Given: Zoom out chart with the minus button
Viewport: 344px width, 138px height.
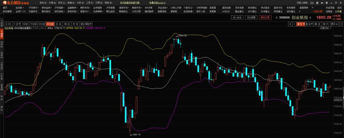Looking at the screenshot, I should (x=294, y=24).
